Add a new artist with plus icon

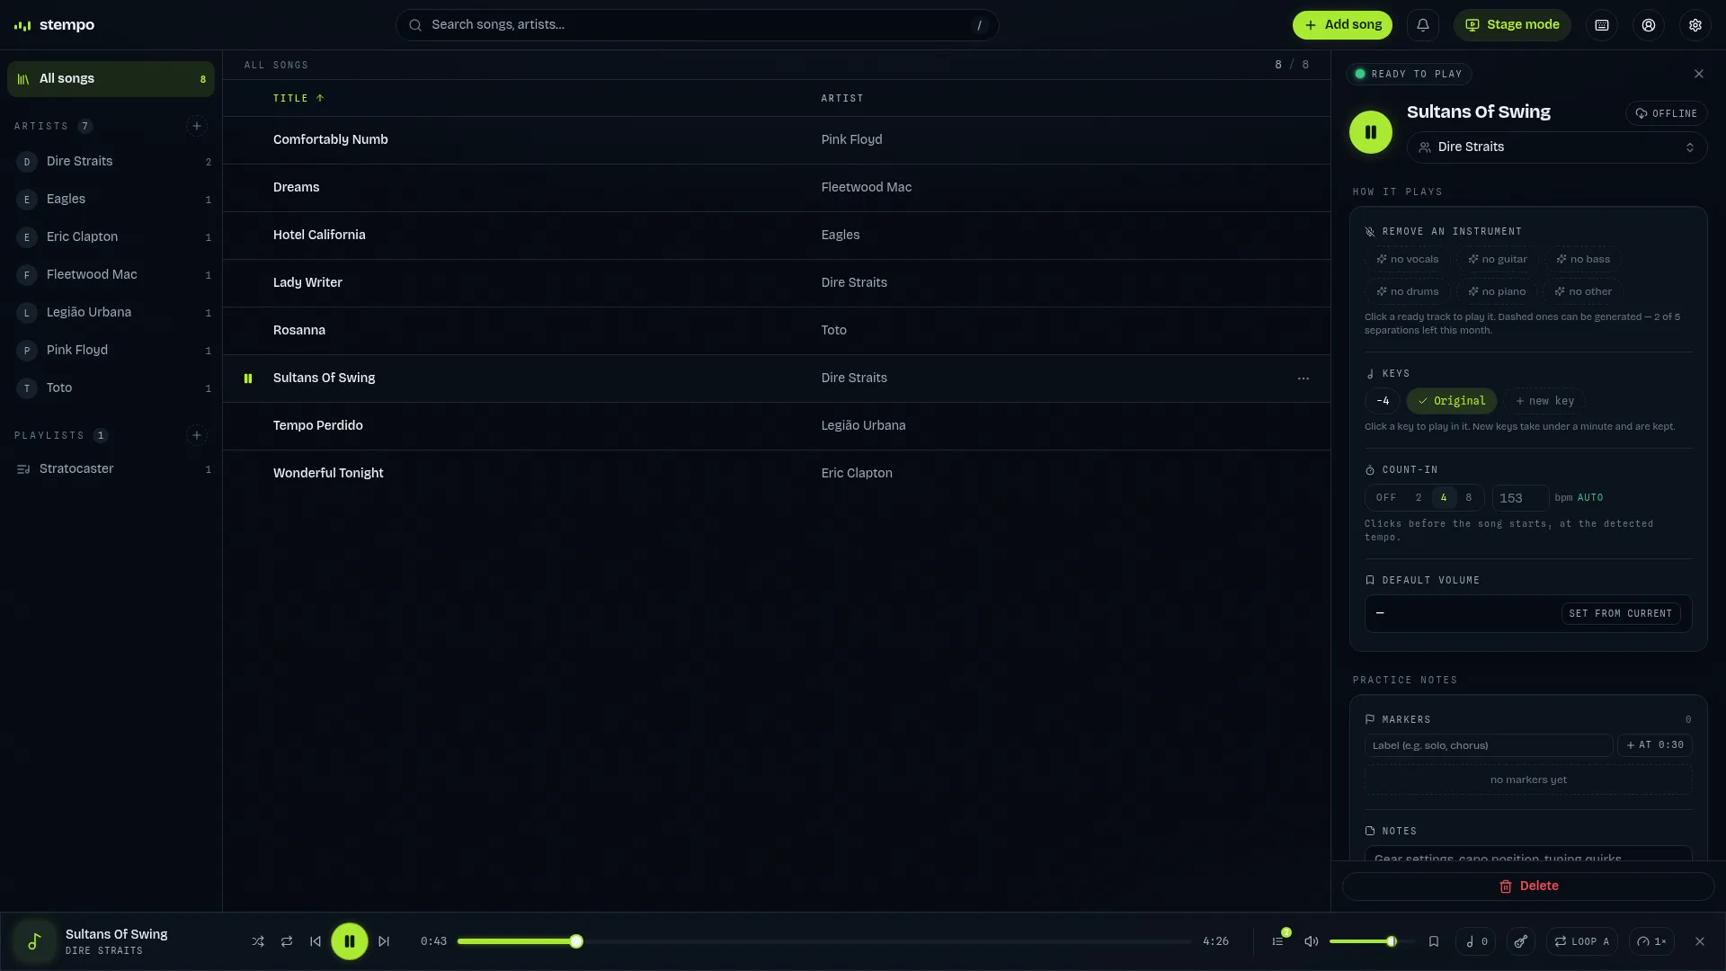[197, 126]
